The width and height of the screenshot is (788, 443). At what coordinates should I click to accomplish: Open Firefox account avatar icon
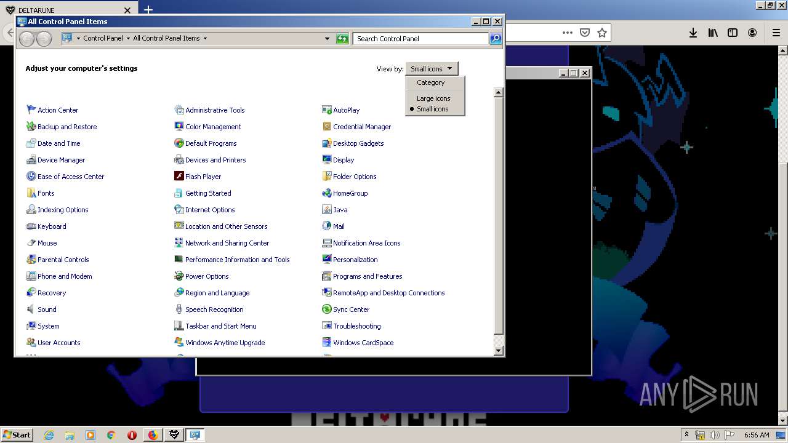[752, 33]
